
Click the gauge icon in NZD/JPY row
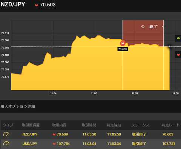coord(6,134)
